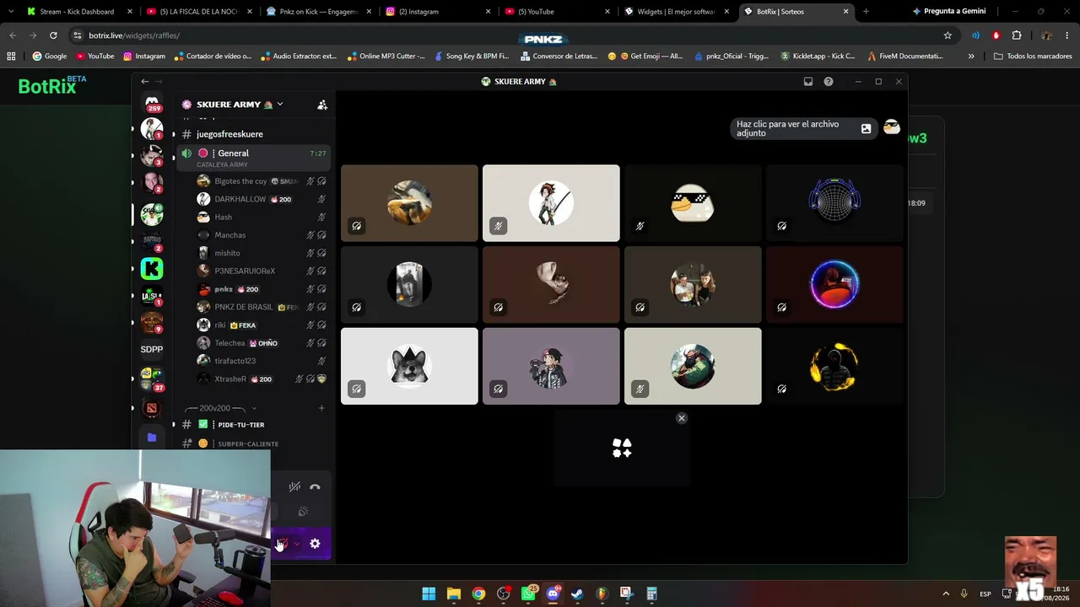Select user DARKHALLOW in voice list
This screenshot has height=607, width=1080.
click(262, 199)
